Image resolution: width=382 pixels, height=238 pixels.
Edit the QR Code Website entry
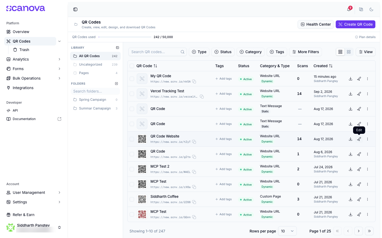(359, 139)
